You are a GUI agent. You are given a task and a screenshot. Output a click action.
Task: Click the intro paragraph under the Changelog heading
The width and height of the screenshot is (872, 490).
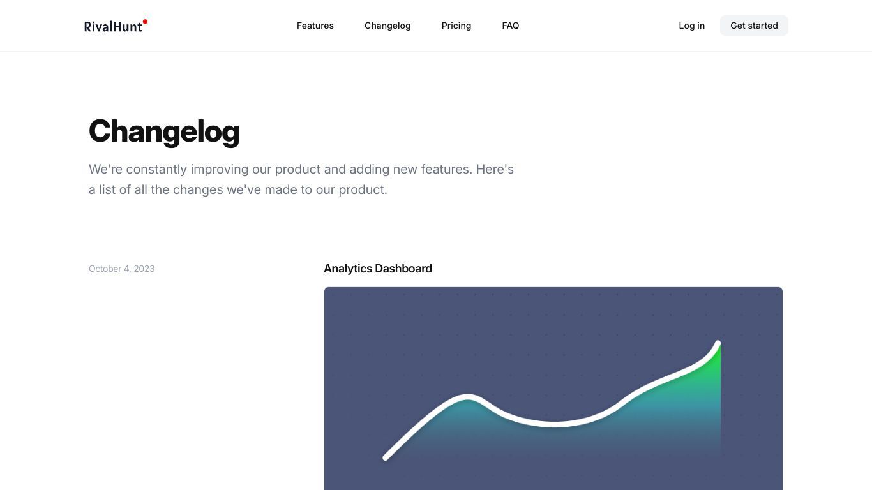(x=301, y=179)
